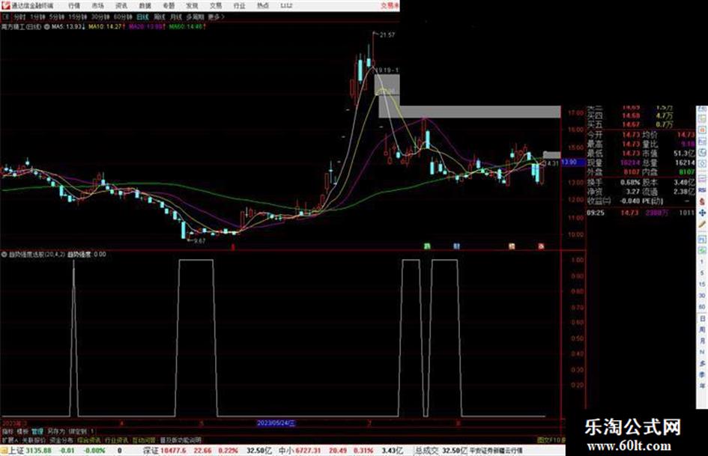Click the 管理 button below the chart

(37, 431)
